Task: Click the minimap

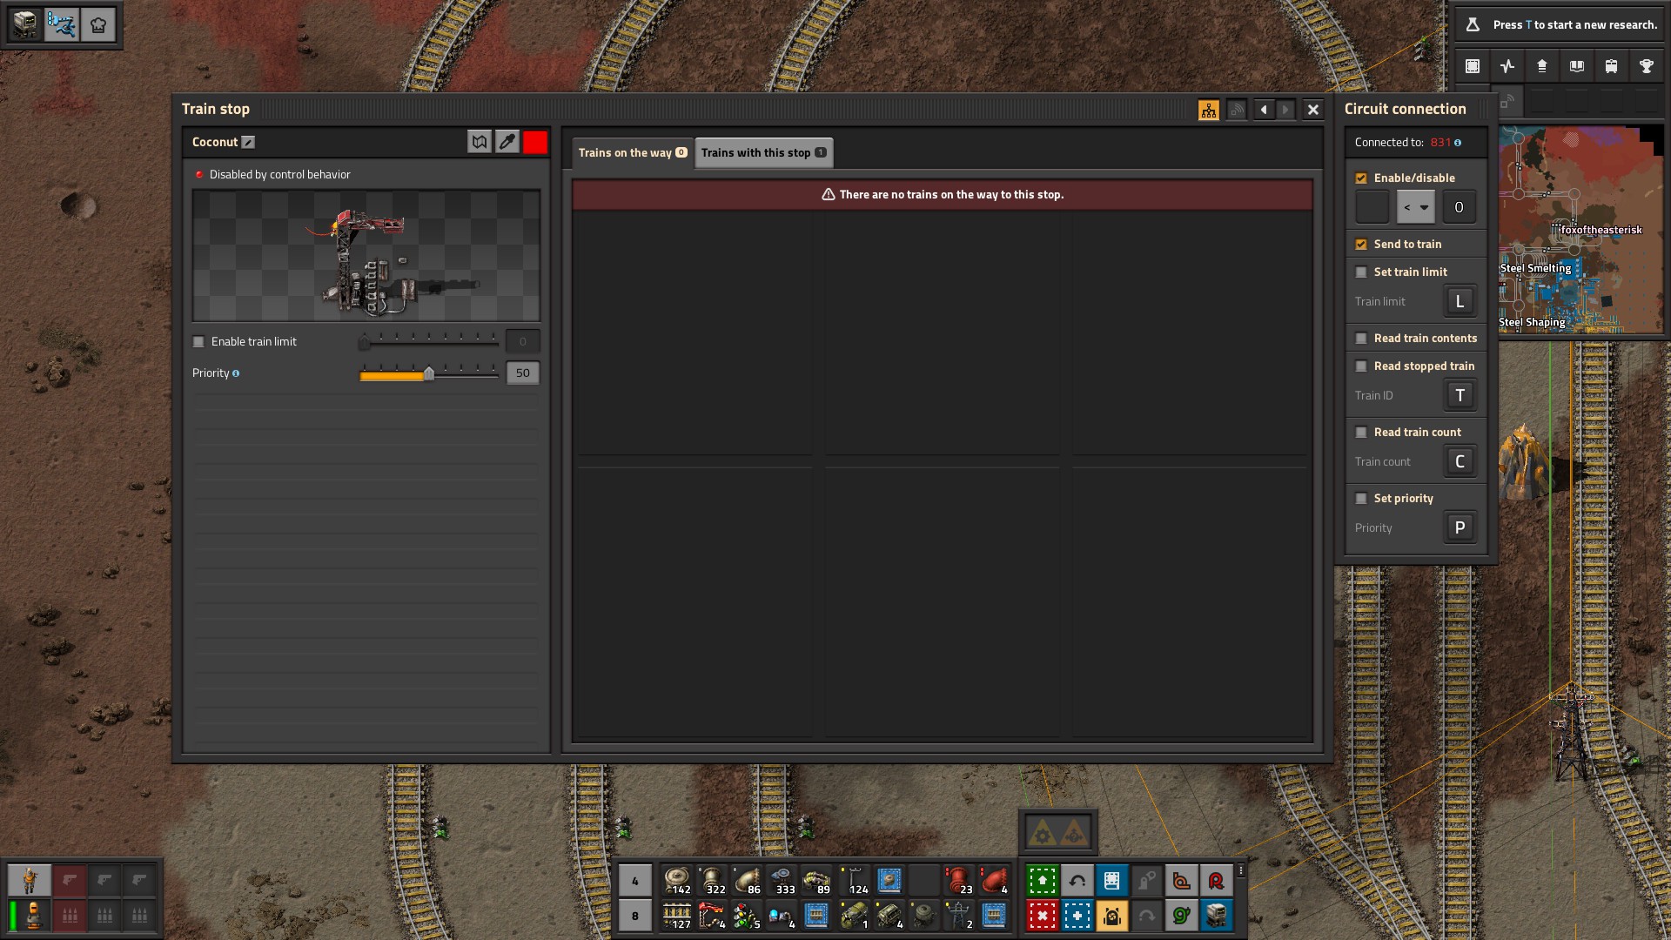Action: click(1581, 230)
